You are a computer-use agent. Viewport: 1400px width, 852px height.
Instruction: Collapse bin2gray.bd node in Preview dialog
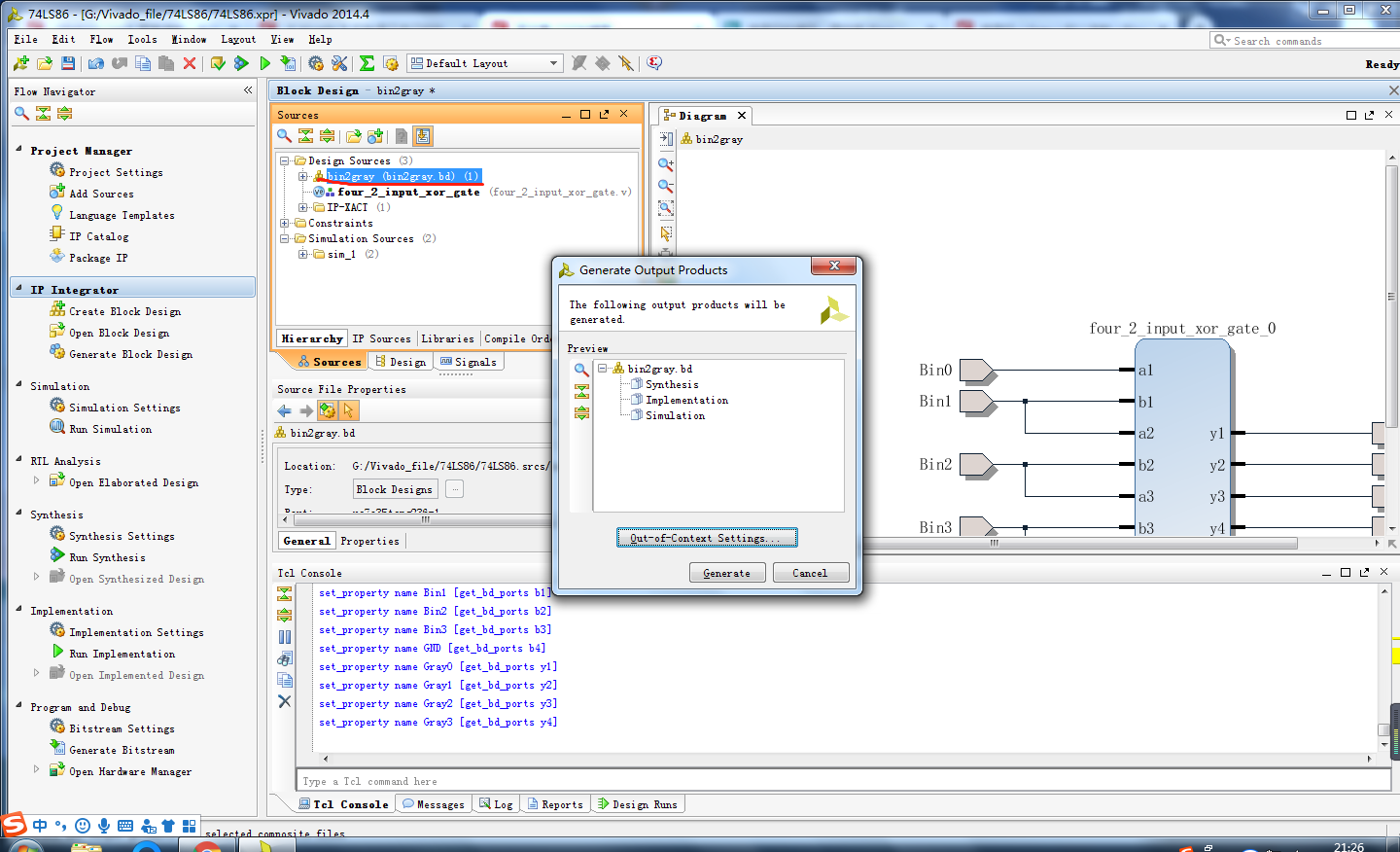pyautogui.click(x=603, y=370)
